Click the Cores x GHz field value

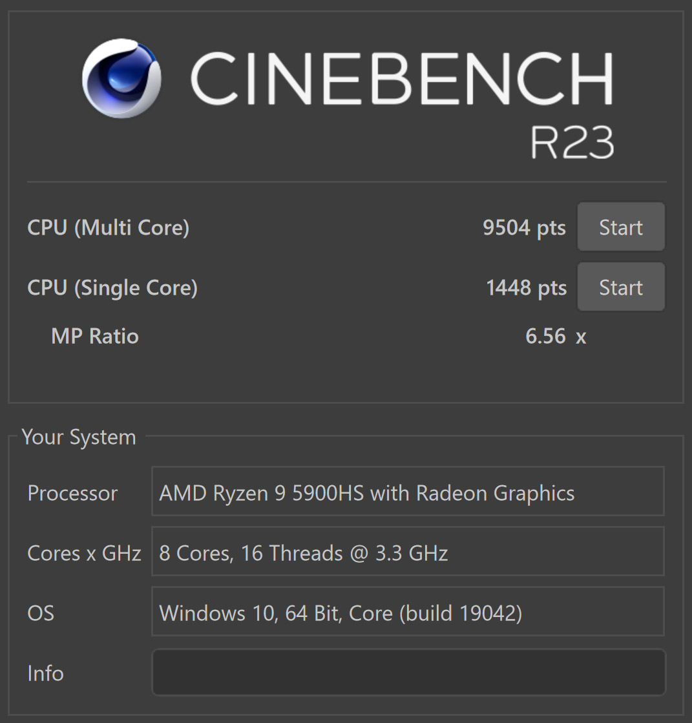(408, 551)
